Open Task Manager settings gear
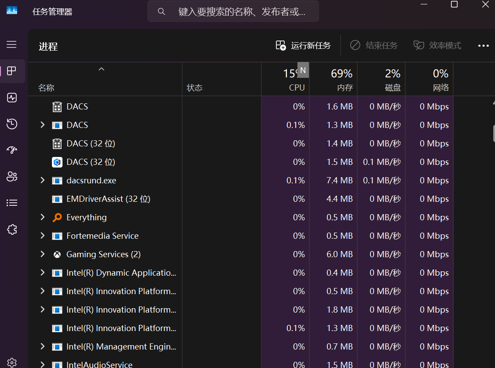The image size is (495, 368). coord(12,363)
